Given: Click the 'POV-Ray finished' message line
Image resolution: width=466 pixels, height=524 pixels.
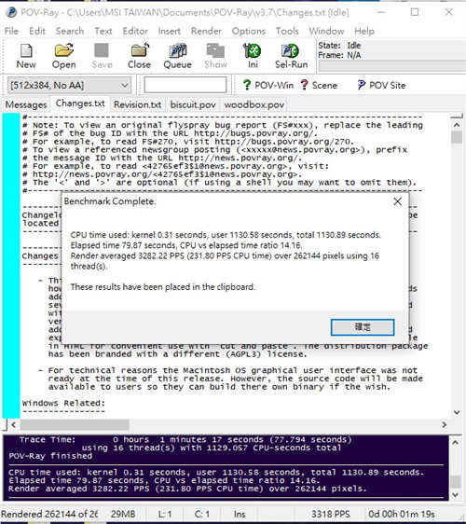Looking at the screenshot, I should 50,456.
